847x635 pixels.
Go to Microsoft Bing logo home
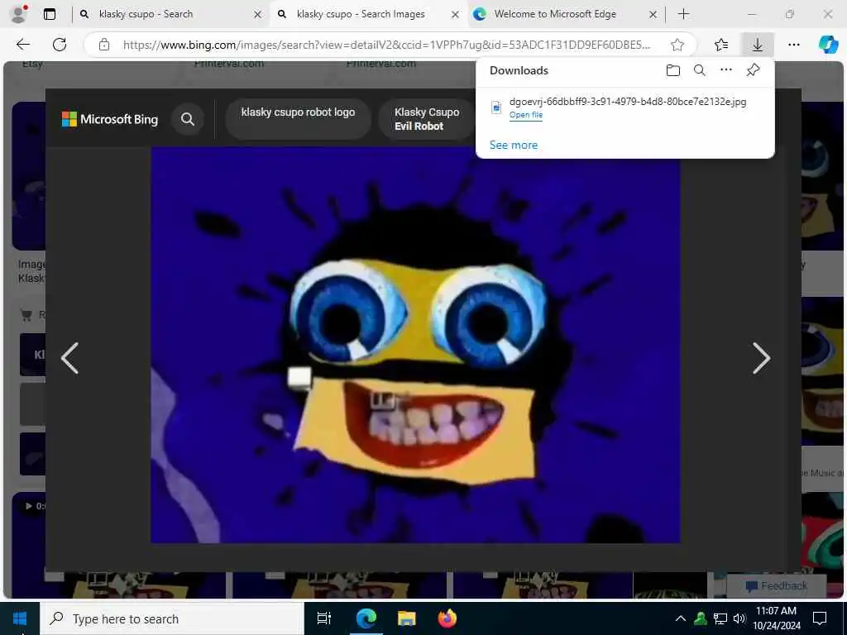pyautogui.click(x=110, y=119)
